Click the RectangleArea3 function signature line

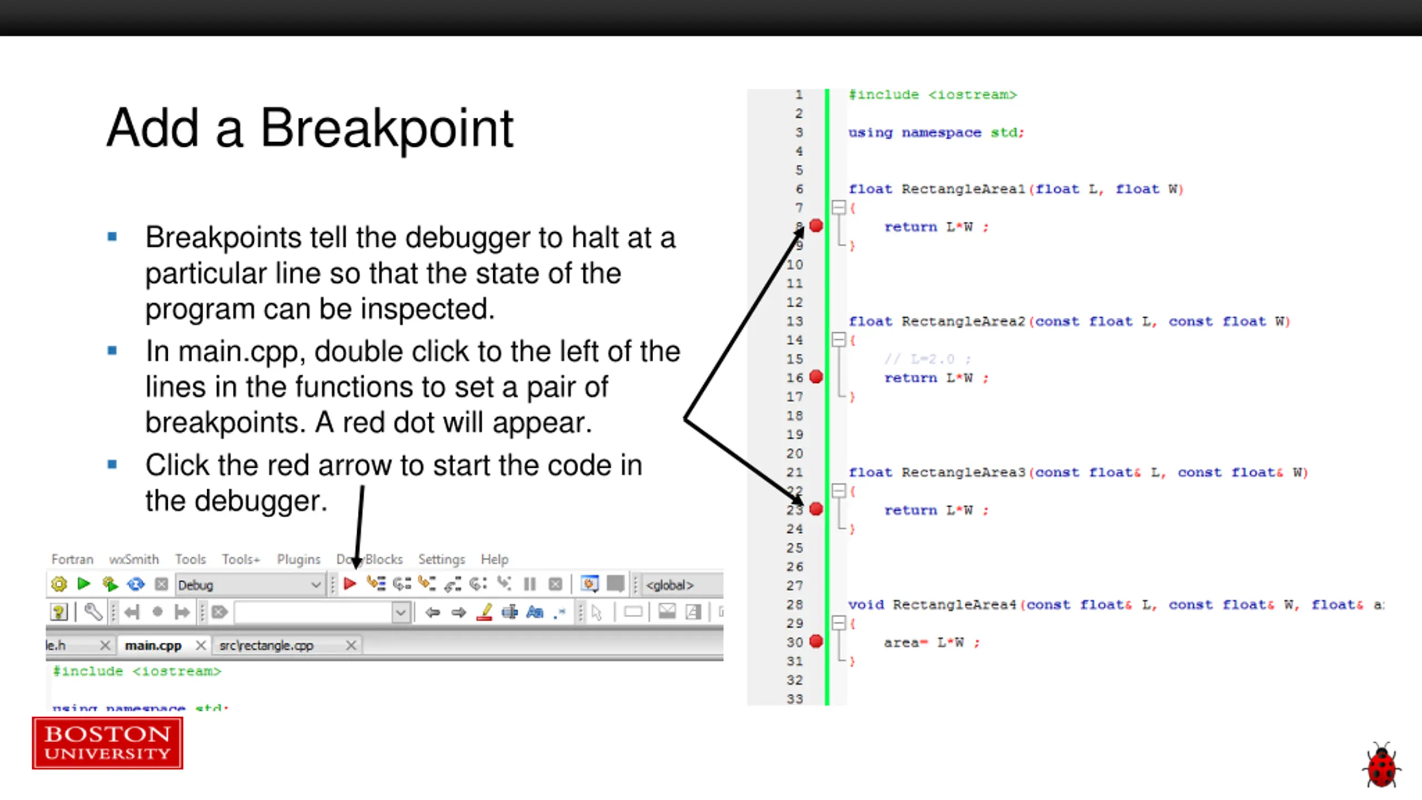(x=1078, y=472)
